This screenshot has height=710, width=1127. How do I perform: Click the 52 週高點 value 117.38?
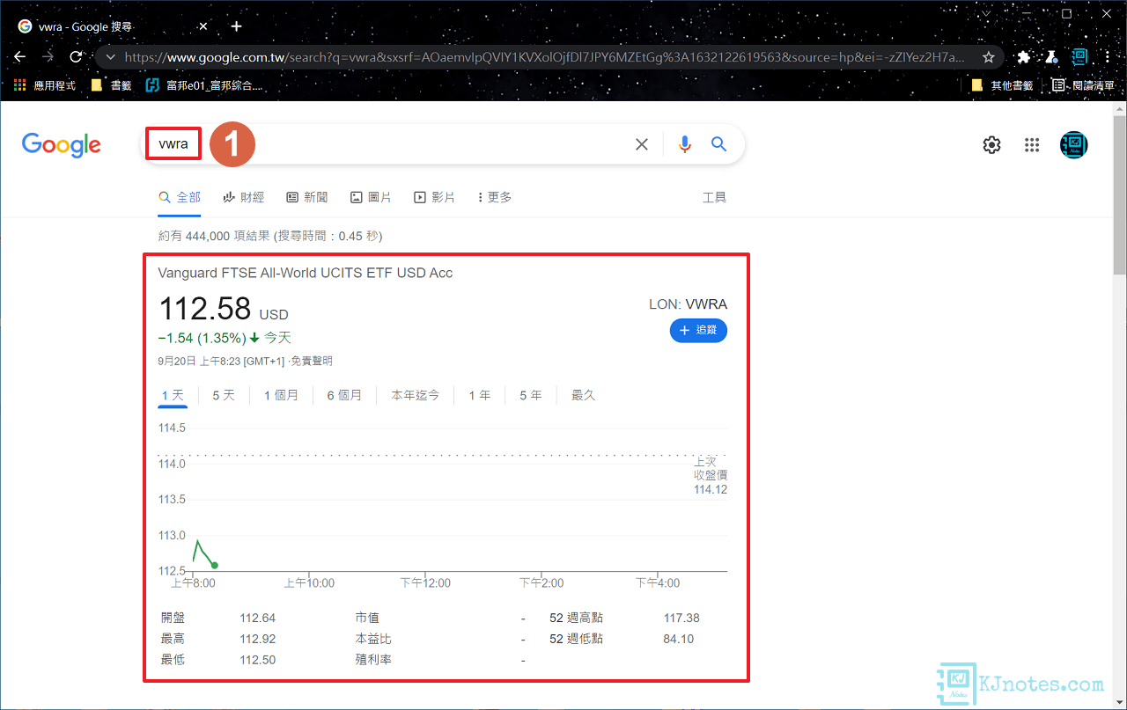coord(681,619)
